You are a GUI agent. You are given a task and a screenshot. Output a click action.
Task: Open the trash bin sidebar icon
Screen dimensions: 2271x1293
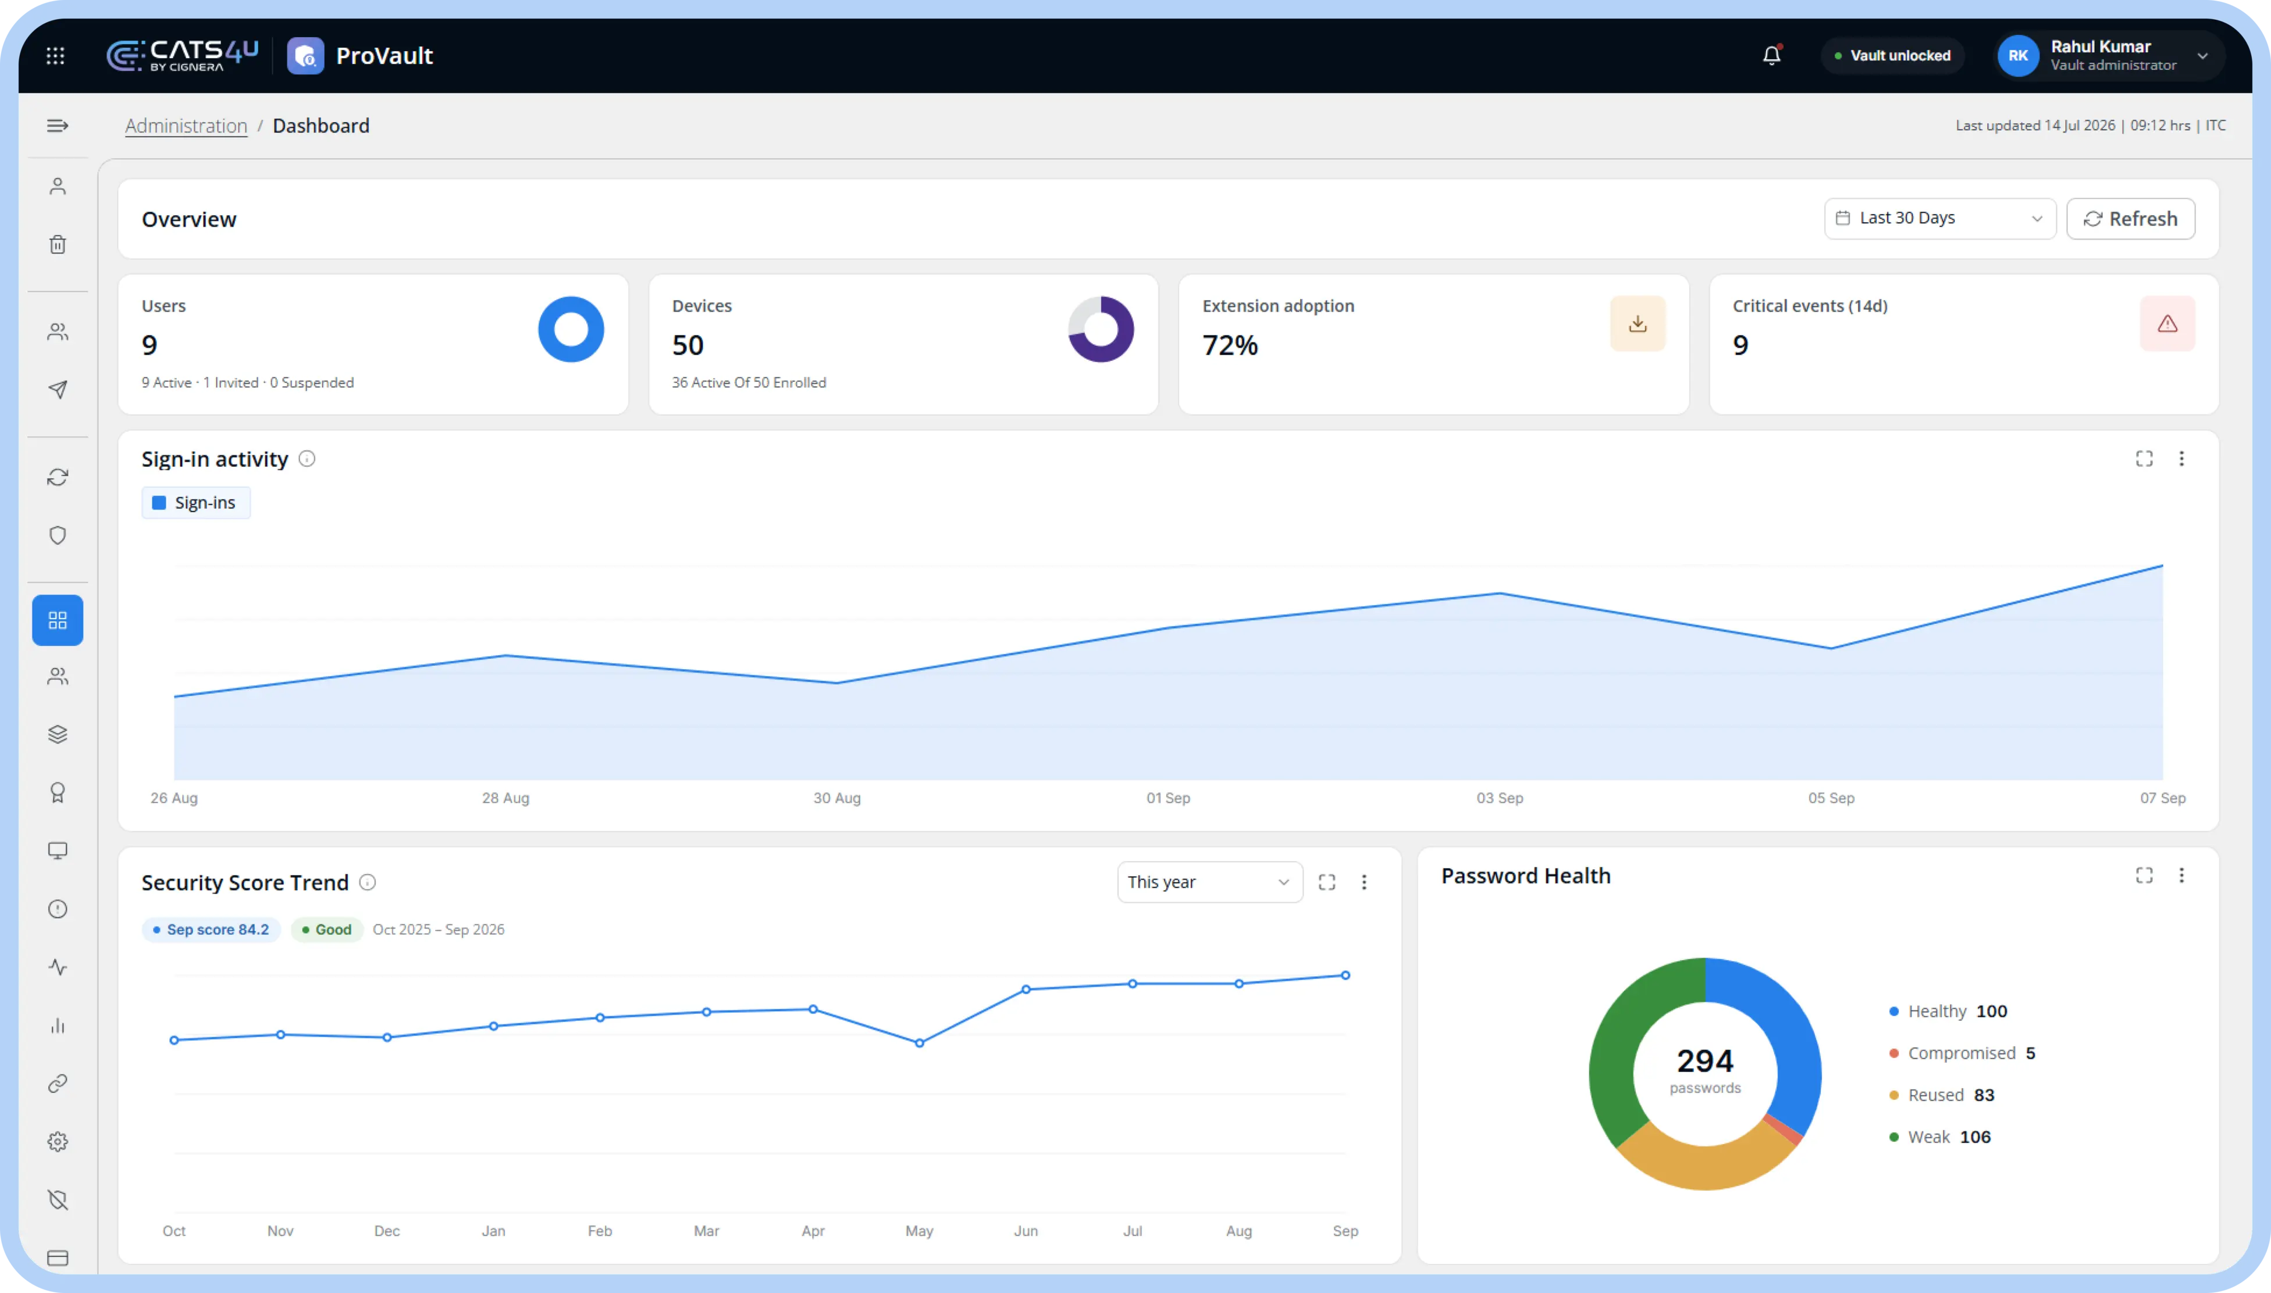tap(58, 244)
